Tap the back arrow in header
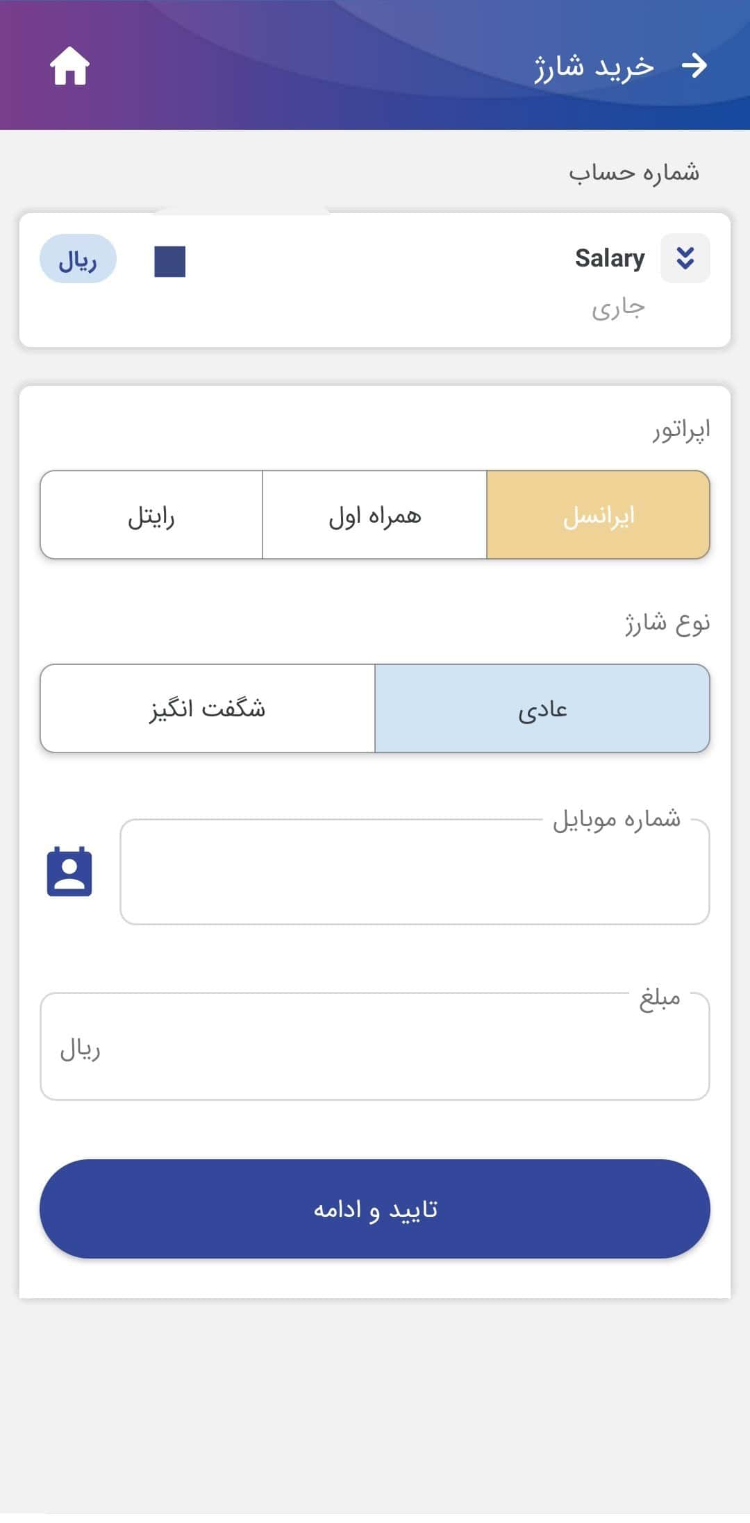The image size is (750, 1523). tap(694, 66)
